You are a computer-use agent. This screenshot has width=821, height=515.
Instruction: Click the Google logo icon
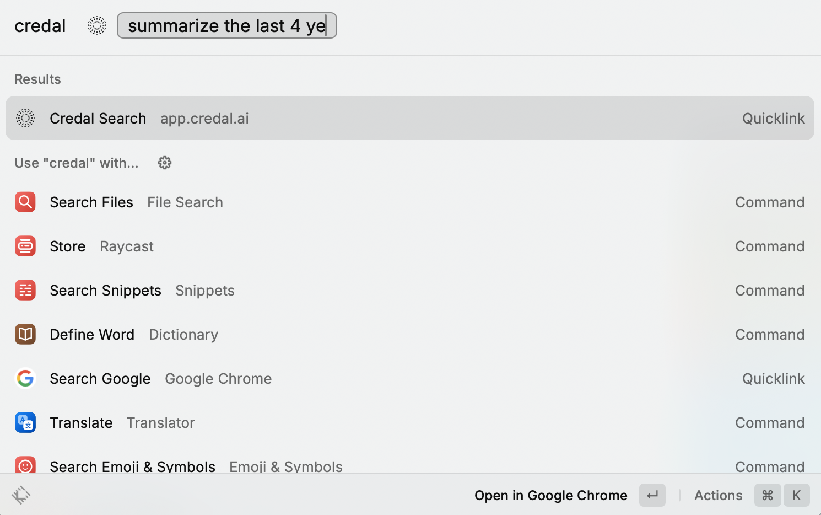25,378
